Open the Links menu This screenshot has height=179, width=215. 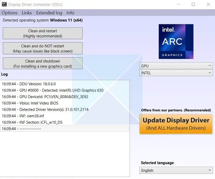[27, 13]
